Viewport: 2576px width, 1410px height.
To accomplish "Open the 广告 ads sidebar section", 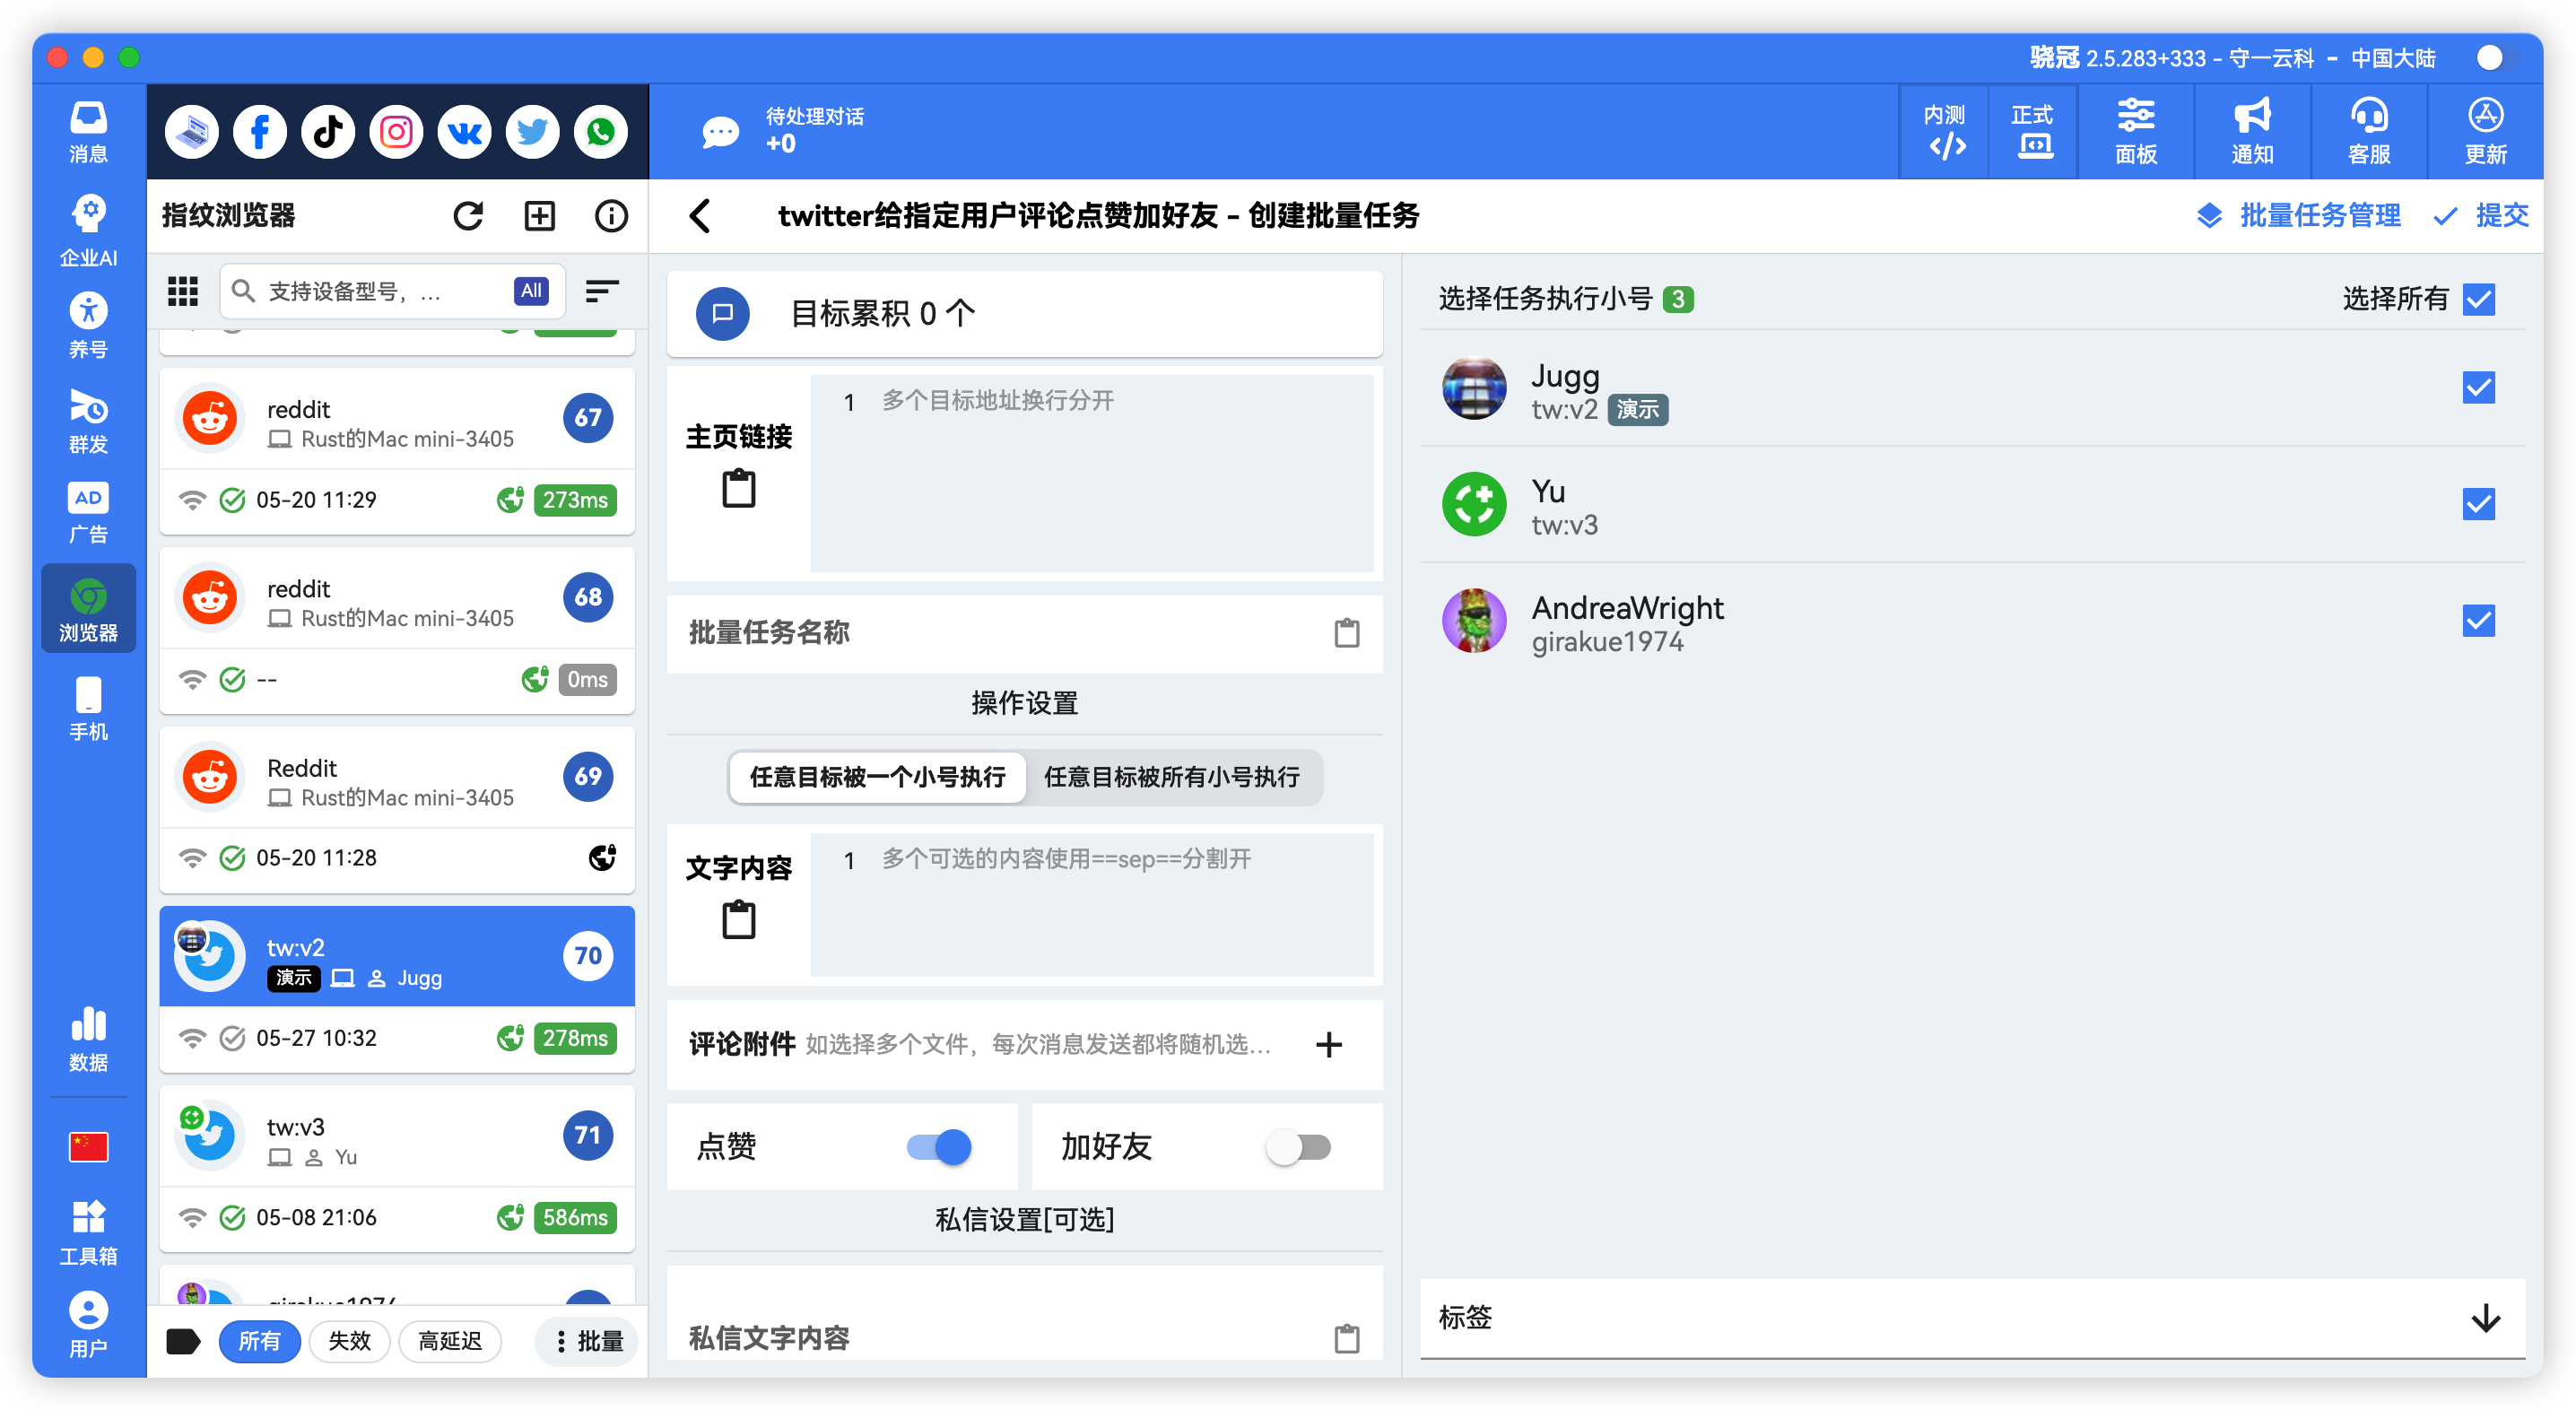I will [x=88, y=513].
